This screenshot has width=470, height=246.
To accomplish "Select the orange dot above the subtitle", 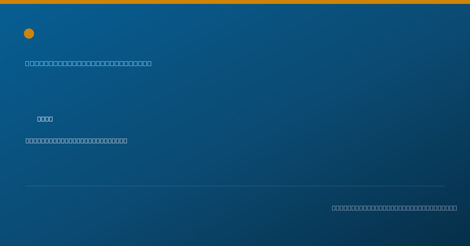I will click(x=29, y=34).
